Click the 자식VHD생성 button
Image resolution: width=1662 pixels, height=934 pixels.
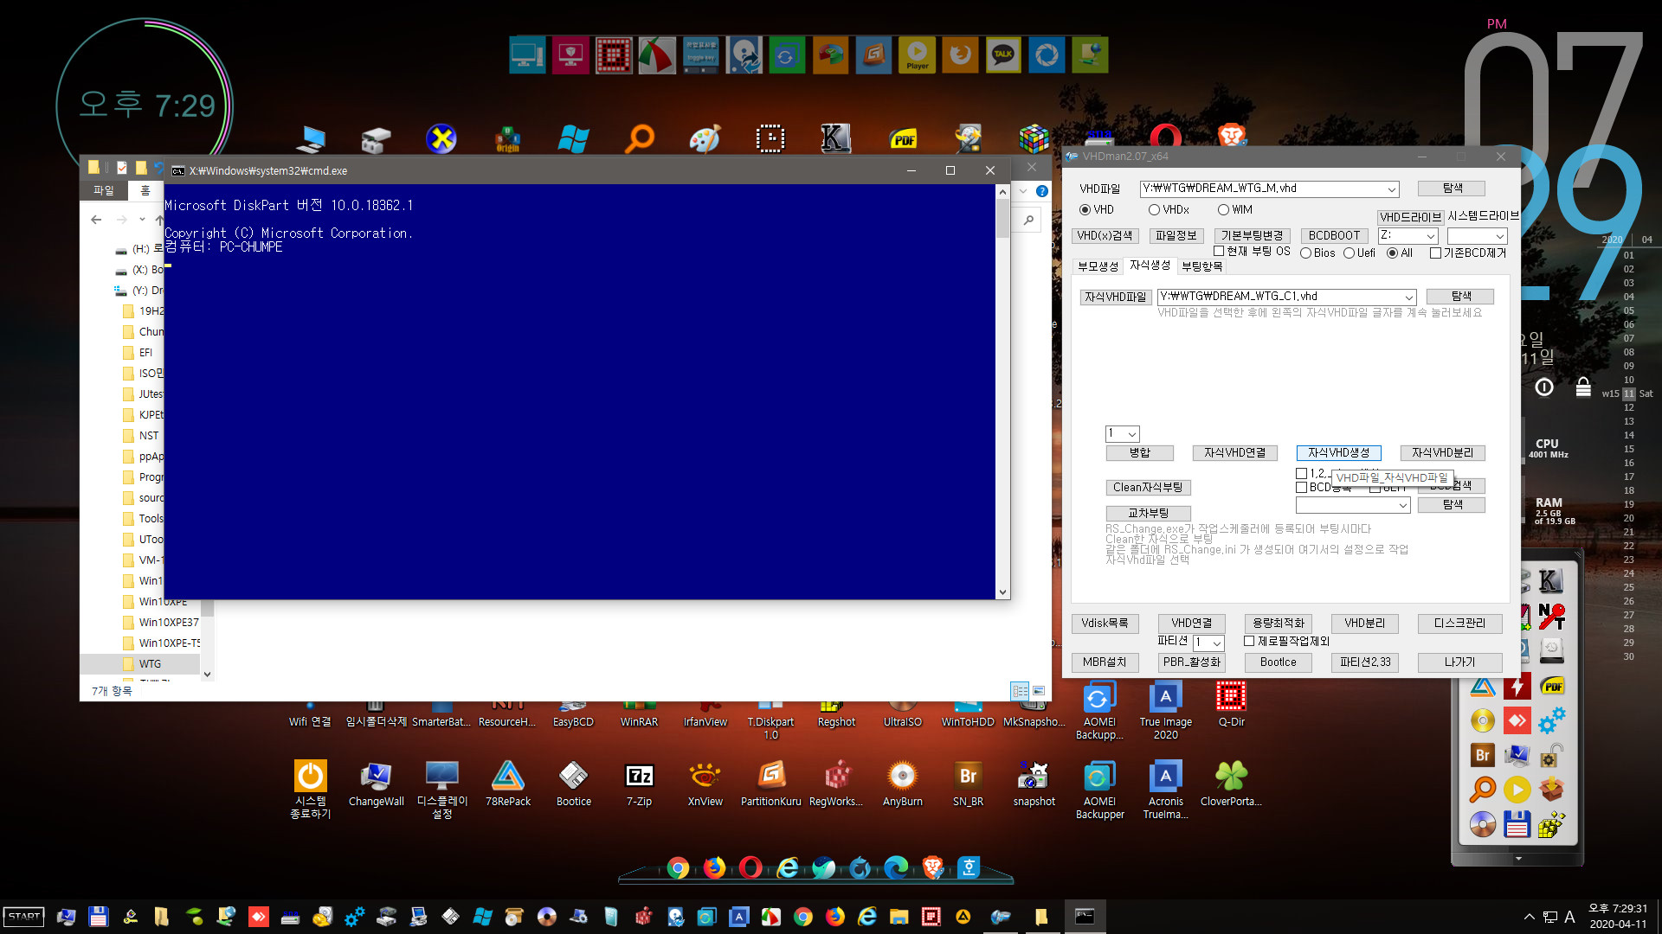(x=1338, y=453)
